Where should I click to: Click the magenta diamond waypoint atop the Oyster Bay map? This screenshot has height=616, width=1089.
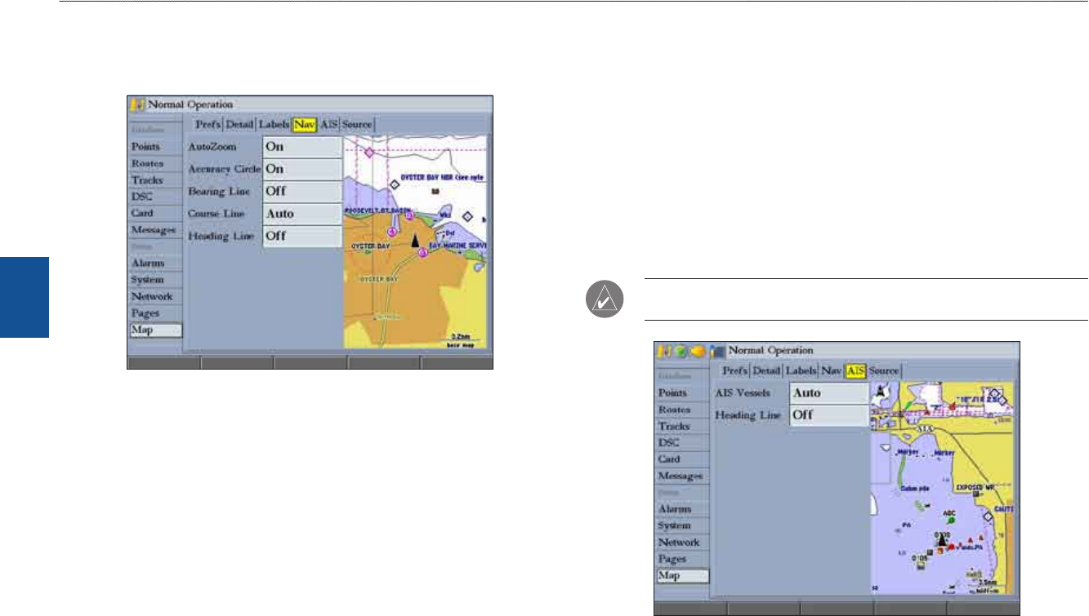click(x=368, y=153)
